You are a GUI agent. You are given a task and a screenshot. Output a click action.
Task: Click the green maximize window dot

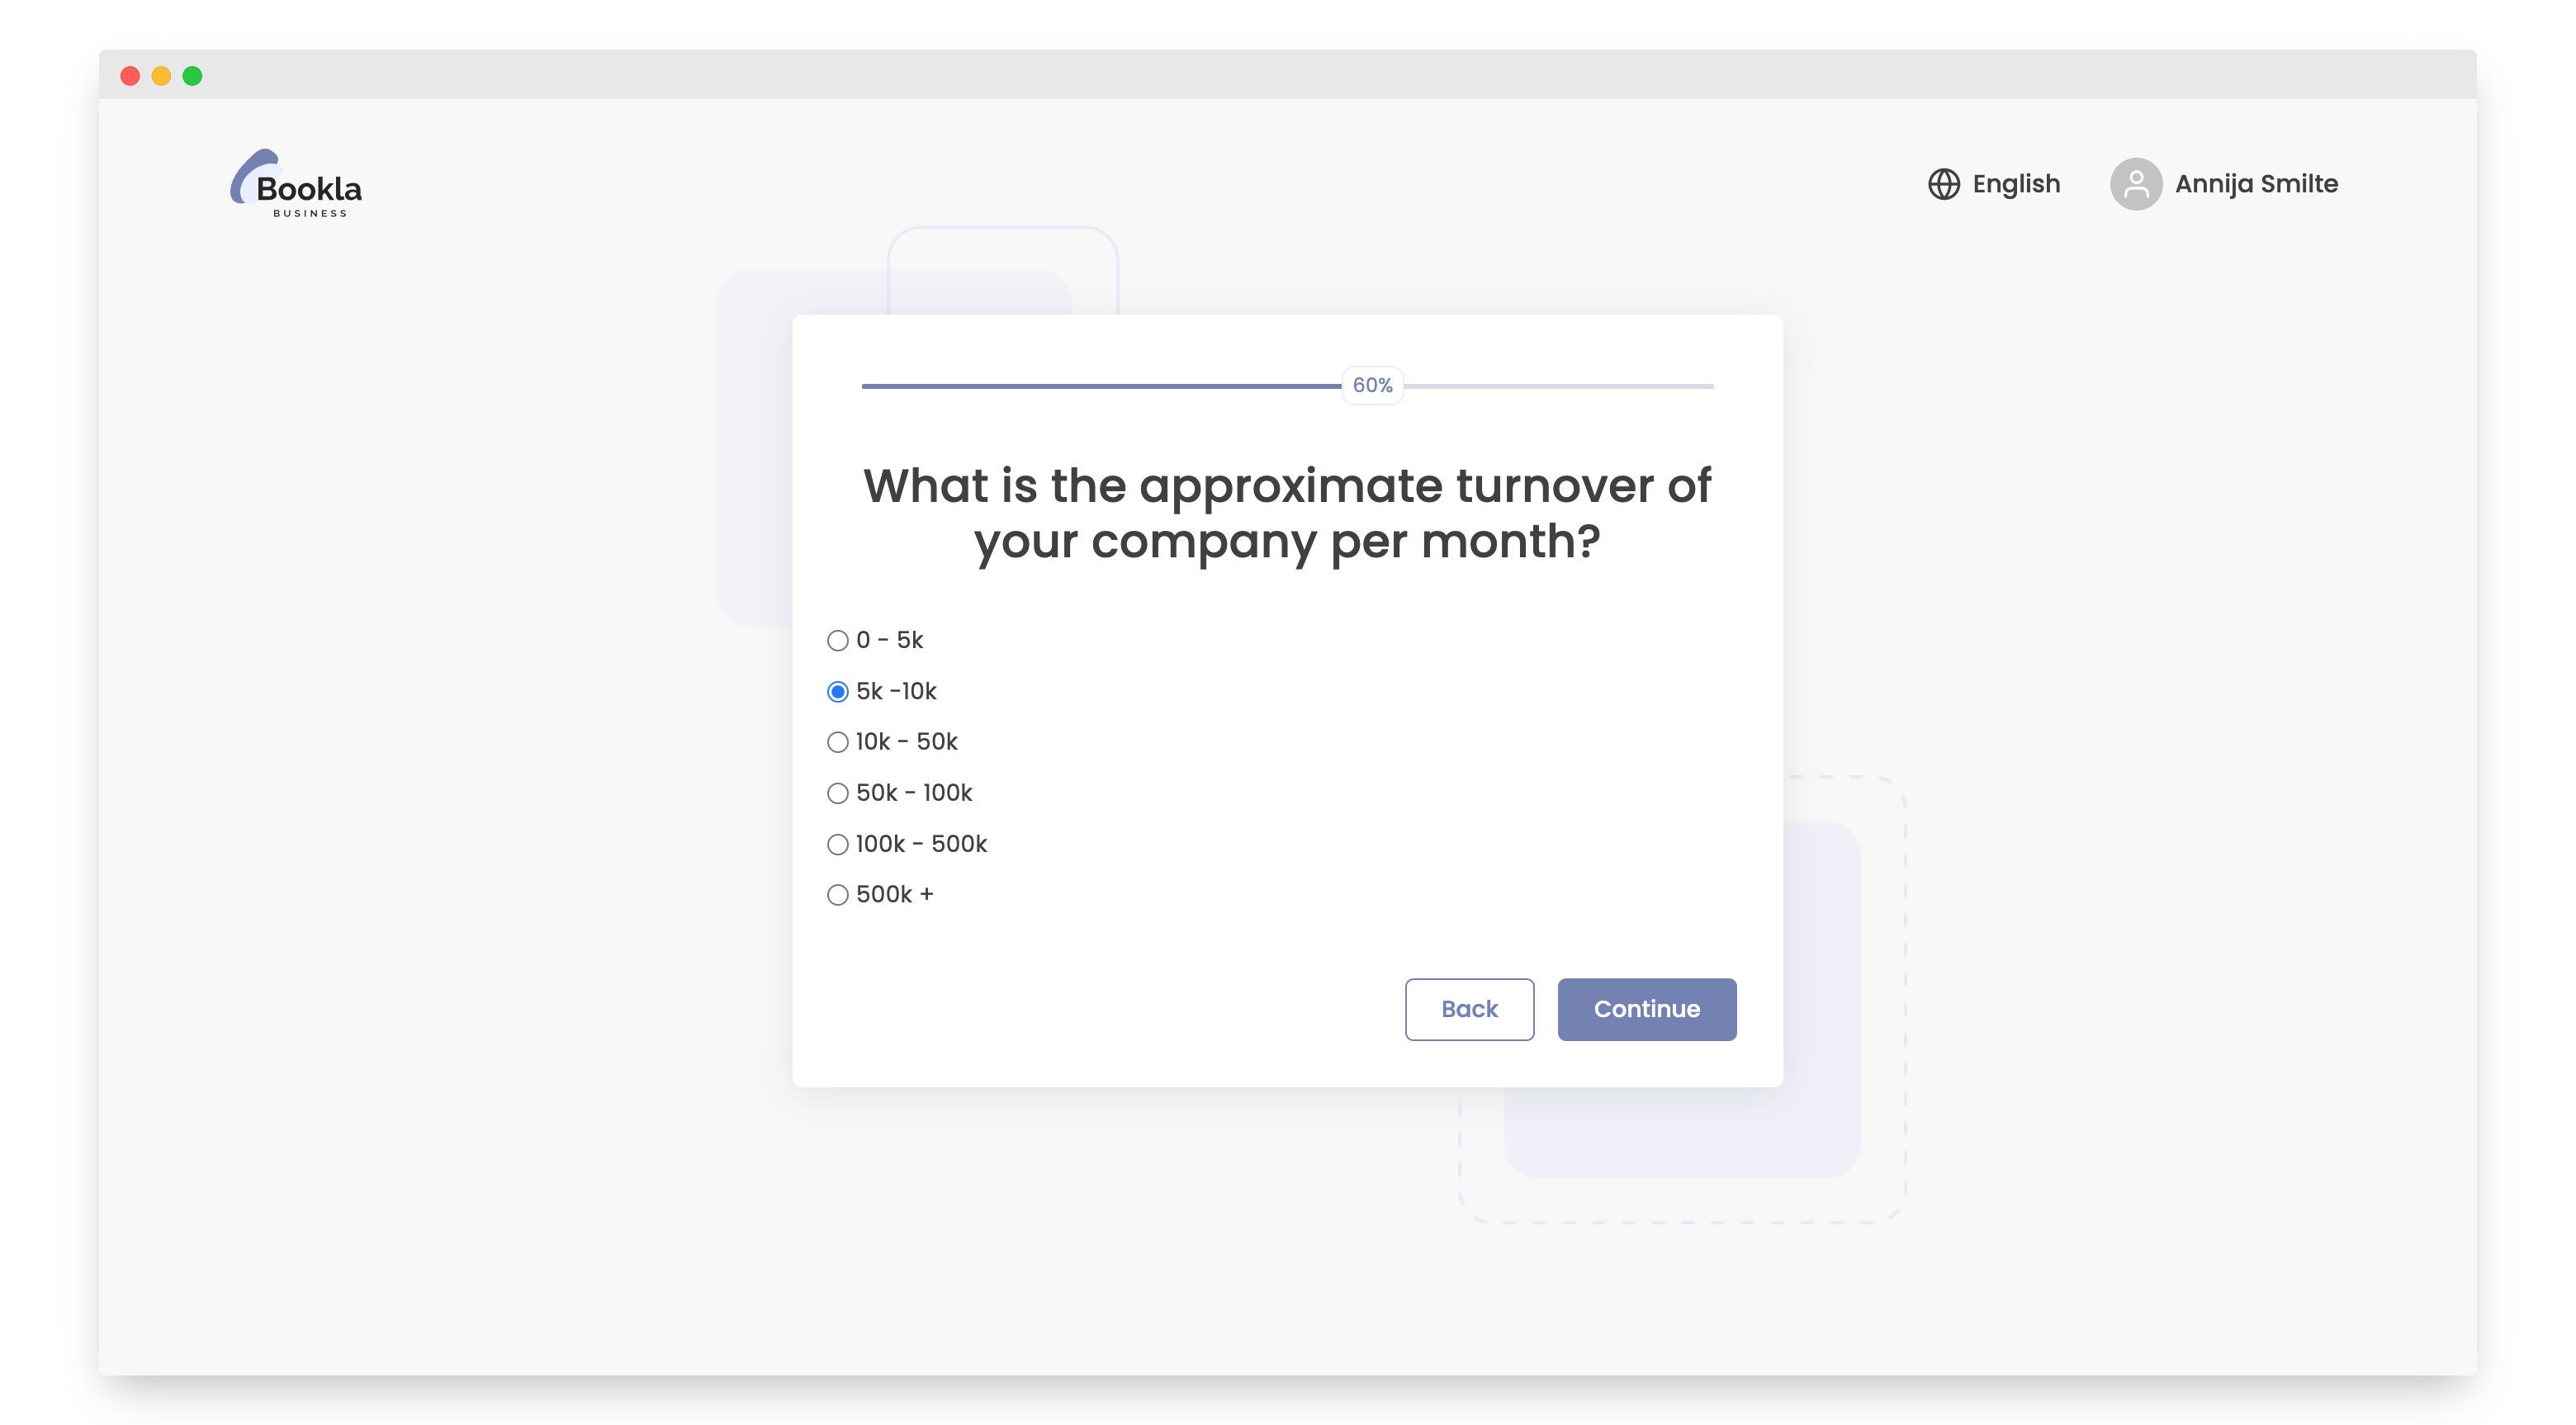coord(192,76)
